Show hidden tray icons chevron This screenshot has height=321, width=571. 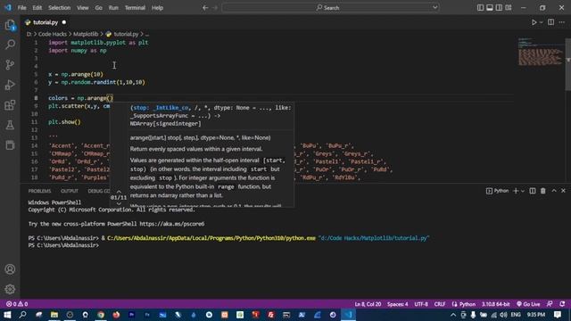[453, 315]
